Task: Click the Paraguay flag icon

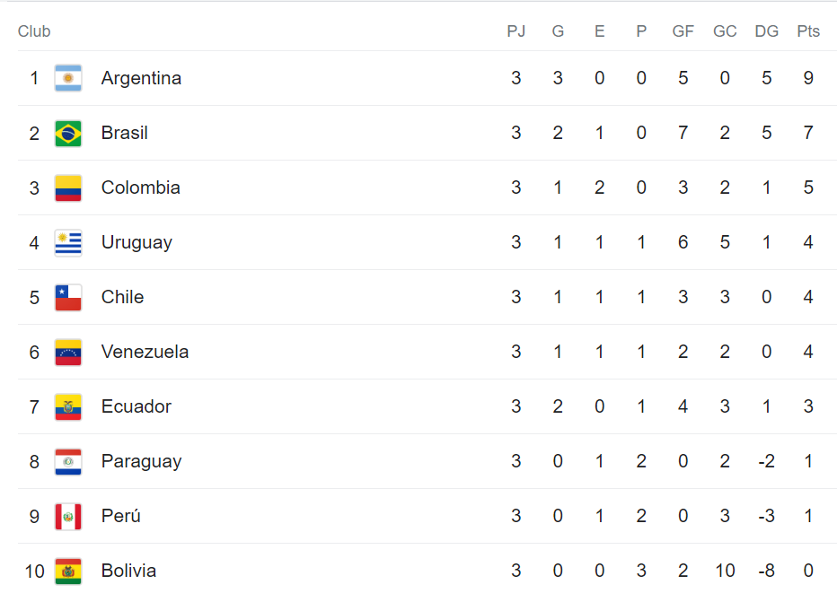Action: [68, 461]
